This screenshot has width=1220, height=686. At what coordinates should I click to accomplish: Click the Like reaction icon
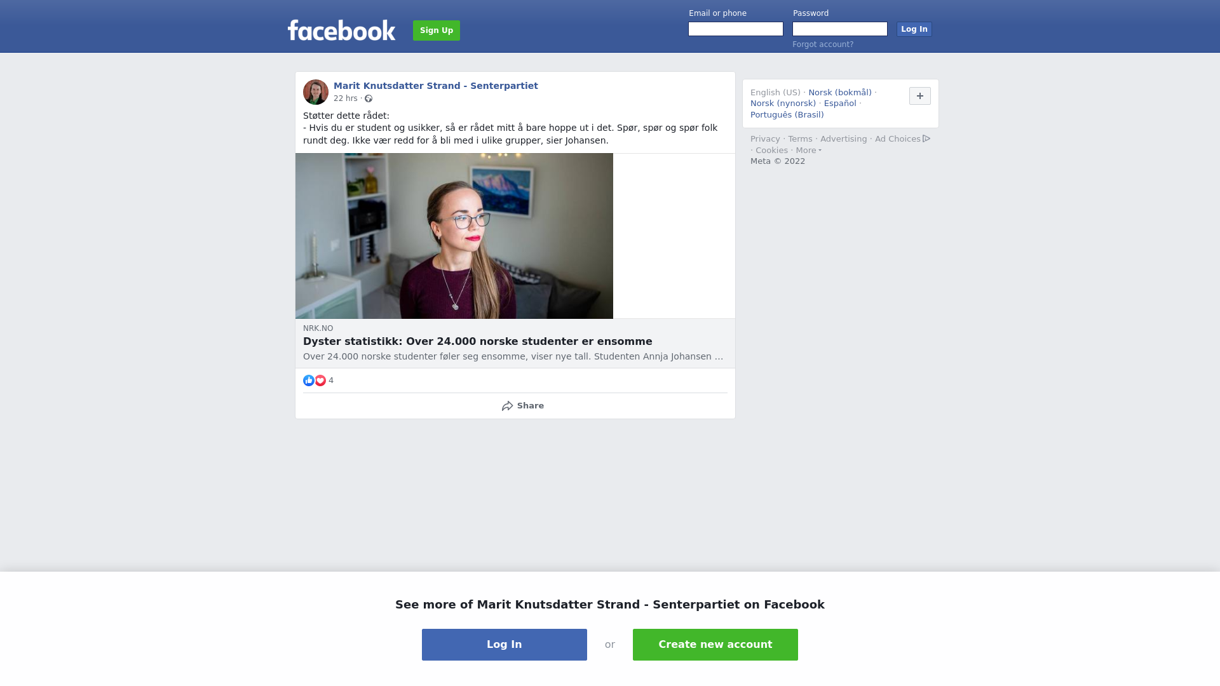tap(309, 380)
